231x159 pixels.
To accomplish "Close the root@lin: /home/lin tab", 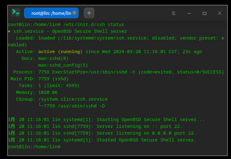I will click(74, 13).
